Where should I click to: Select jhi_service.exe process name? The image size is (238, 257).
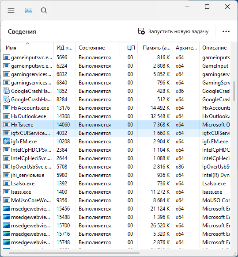pos(28,175)
